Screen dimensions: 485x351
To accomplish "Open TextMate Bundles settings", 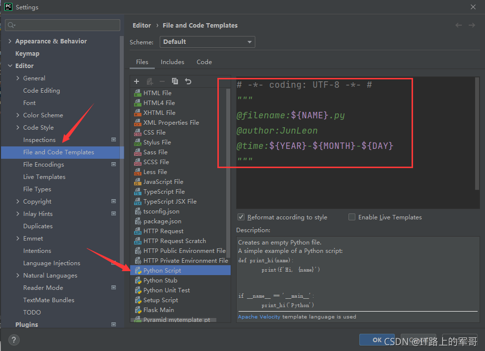I will click(x=49, y=300).
